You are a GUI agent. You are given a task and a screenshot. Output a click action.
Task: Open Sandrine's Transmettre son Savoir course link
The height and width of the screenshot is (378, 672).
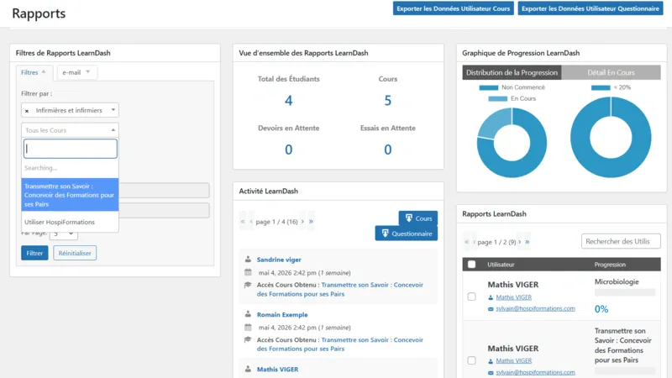tap(340, 289)
